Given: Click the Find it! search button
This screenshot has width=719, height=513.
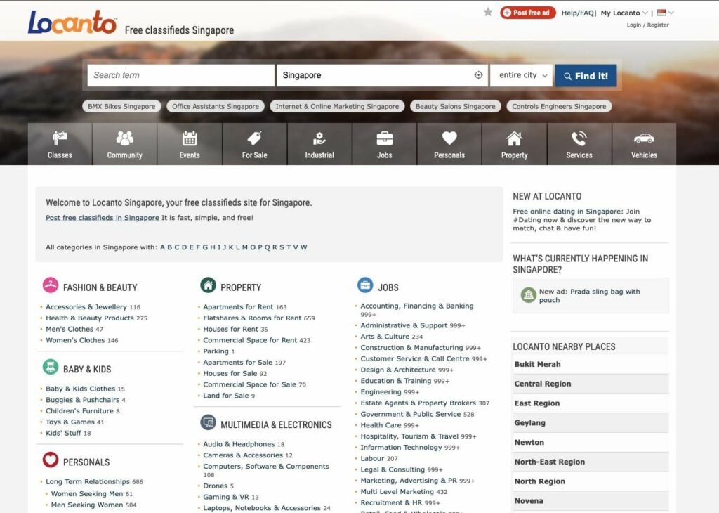Looking at the screenshot, I should coord(586,76).
